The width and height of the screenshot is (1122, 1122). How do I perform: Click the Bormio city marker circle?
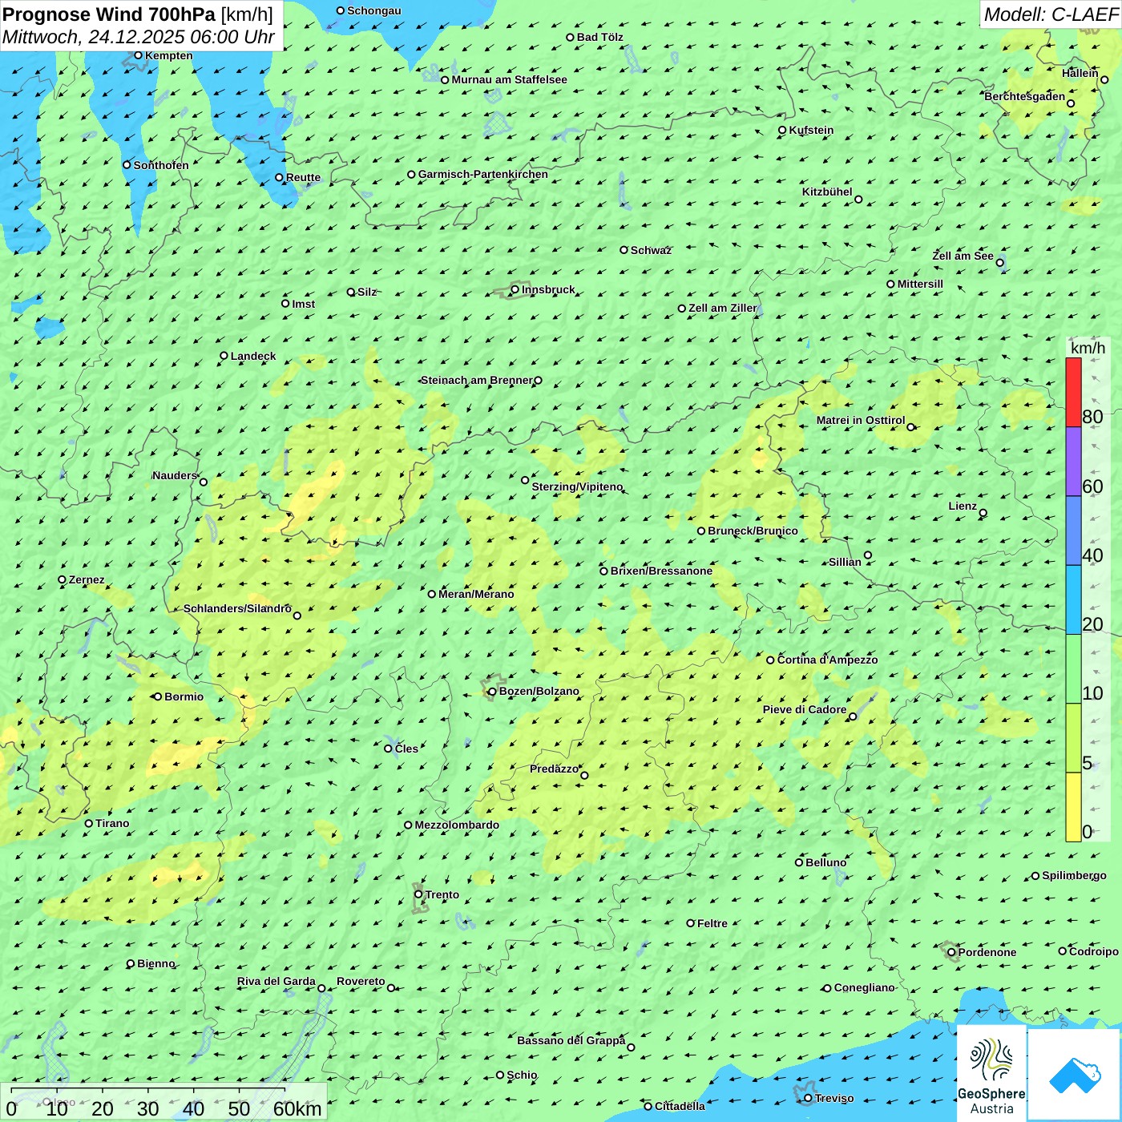pyautogui.click(x=158, y=696)
